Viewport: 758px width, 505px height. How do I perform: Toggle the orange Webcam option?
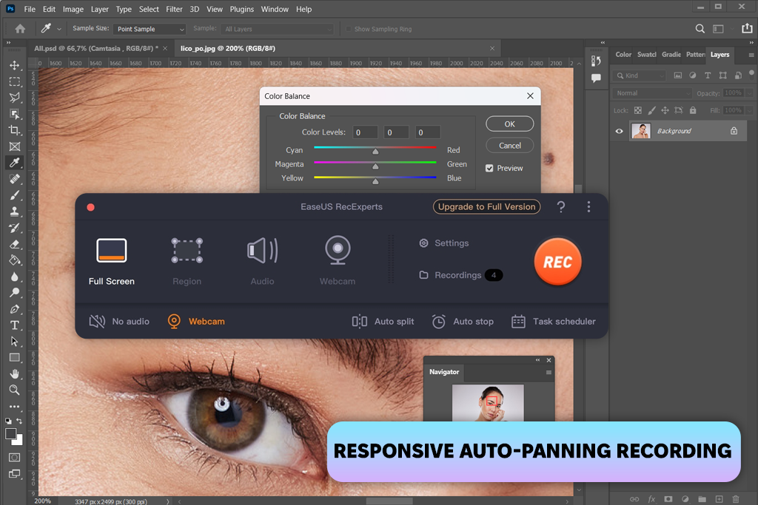(x=195, y=322)
